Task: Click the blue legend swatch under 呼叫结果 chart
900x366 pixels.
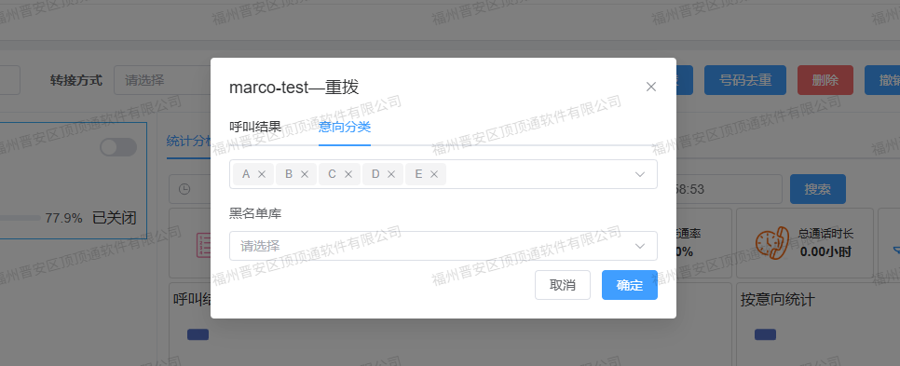Action: (x=198, y=334)
